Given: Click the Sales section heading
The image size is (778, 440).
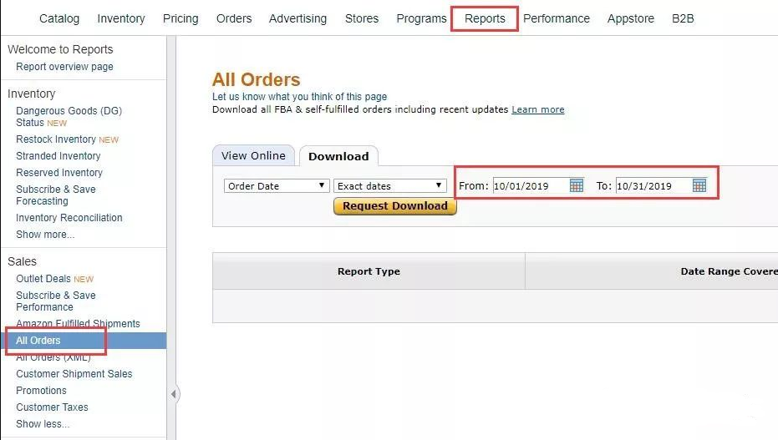Looking at the screenshot, I should pyautogui.click(x=22, y=261).
